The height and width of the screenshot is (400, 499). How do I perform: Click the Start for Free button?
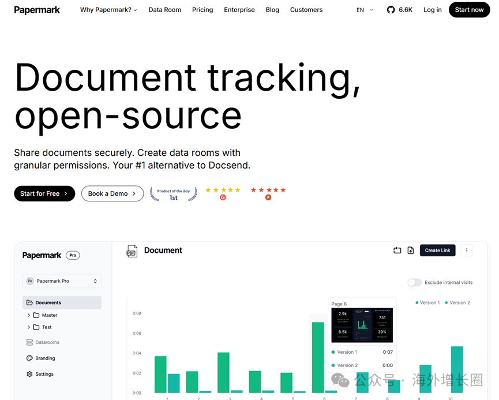pyautogui.click(x=44, y=193)
